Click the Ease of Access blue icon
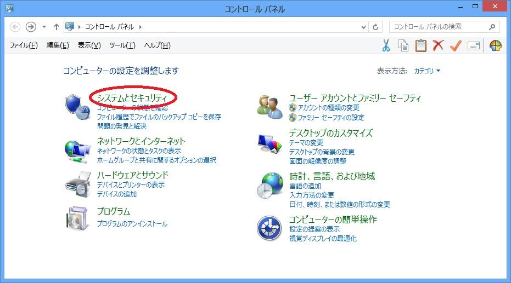Image resolution: width=511 pixels, height=283 pixels. (x=269, y=228)
